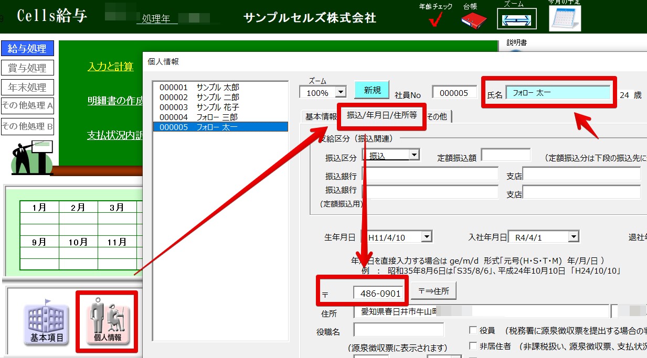Viewport: 647px width, 358px height.
Task: Open the 生年月日 date dropdown
Action: (427, 237)
